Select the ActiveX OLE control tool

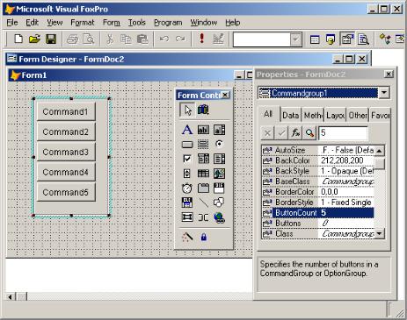(219, 188)
